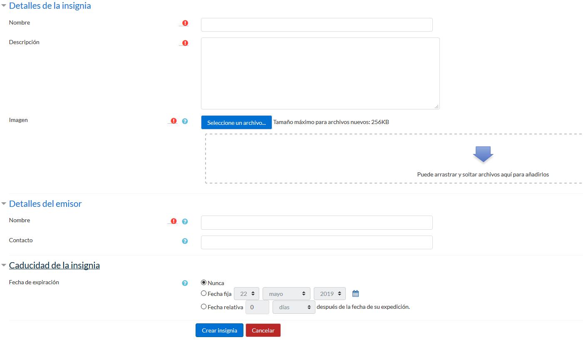
Task: Click the Crear insignia button
Action: click(219, 330)
